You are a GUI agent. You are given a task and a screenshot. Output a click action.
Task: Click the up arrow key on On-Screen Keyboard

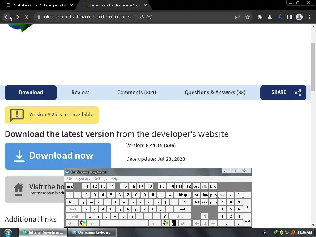[x=205, y=216]
